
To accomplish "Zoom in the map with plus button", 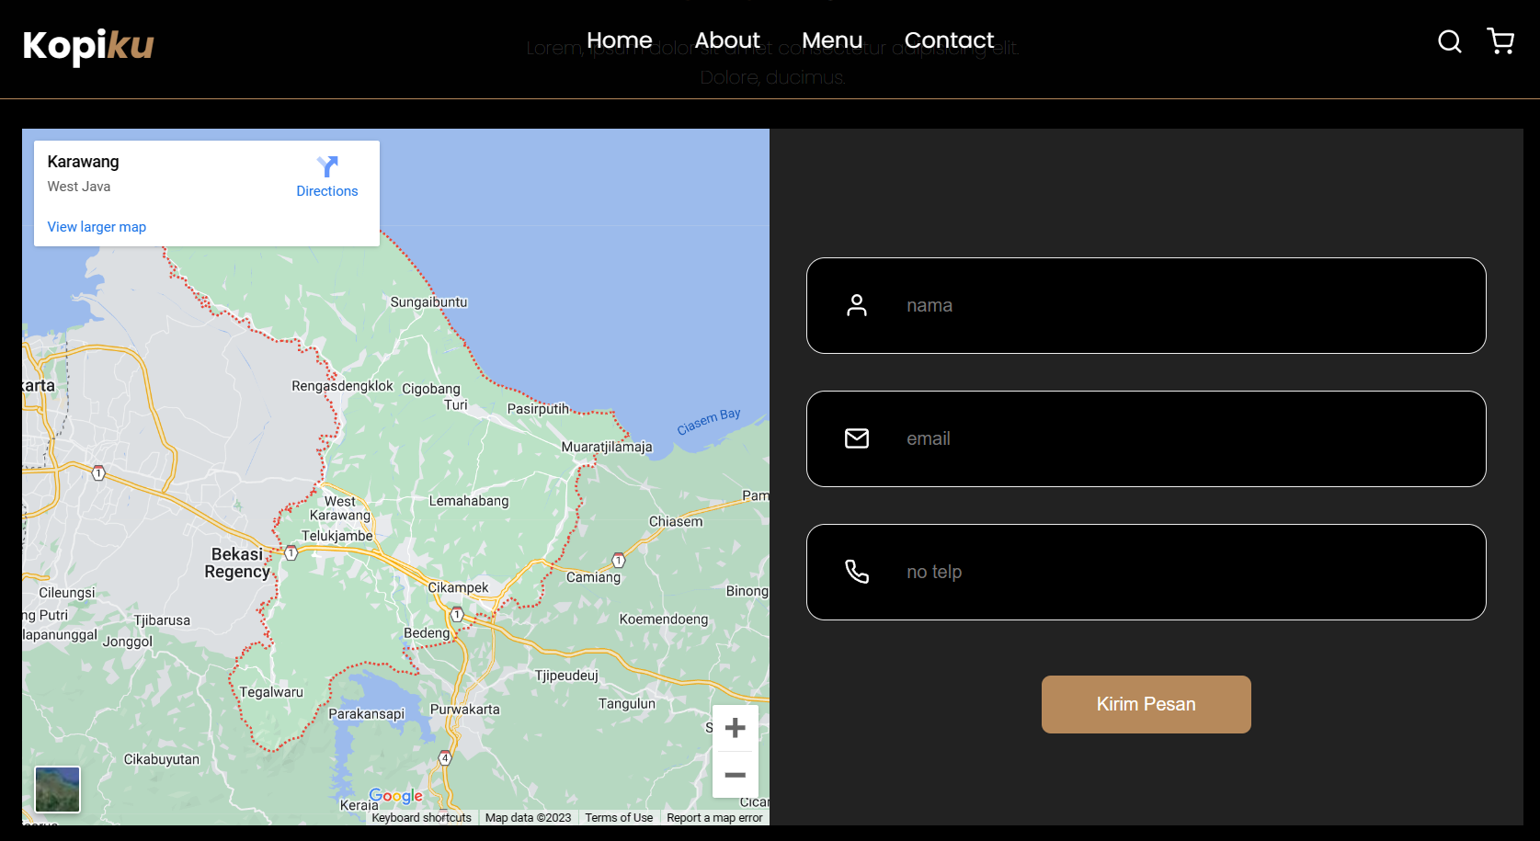I will [x=735, y=729].
